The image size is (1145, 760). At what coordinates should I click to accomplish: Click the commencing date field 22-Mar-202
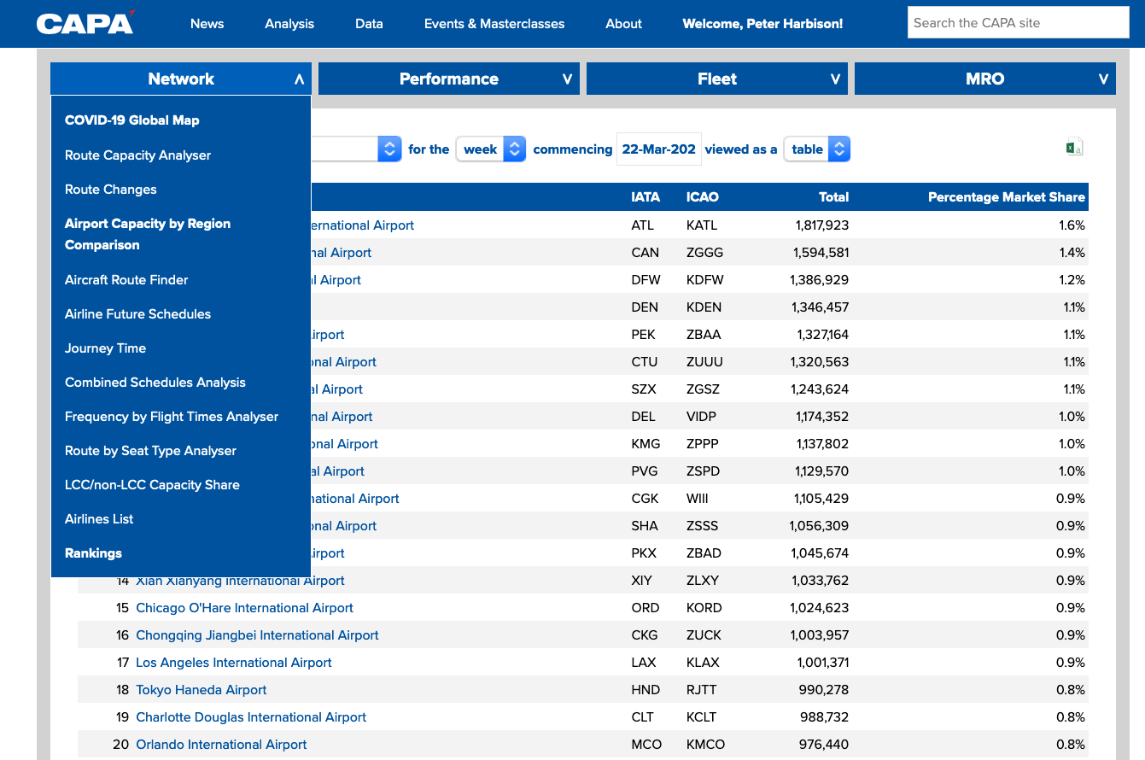(x=658, y=149)
